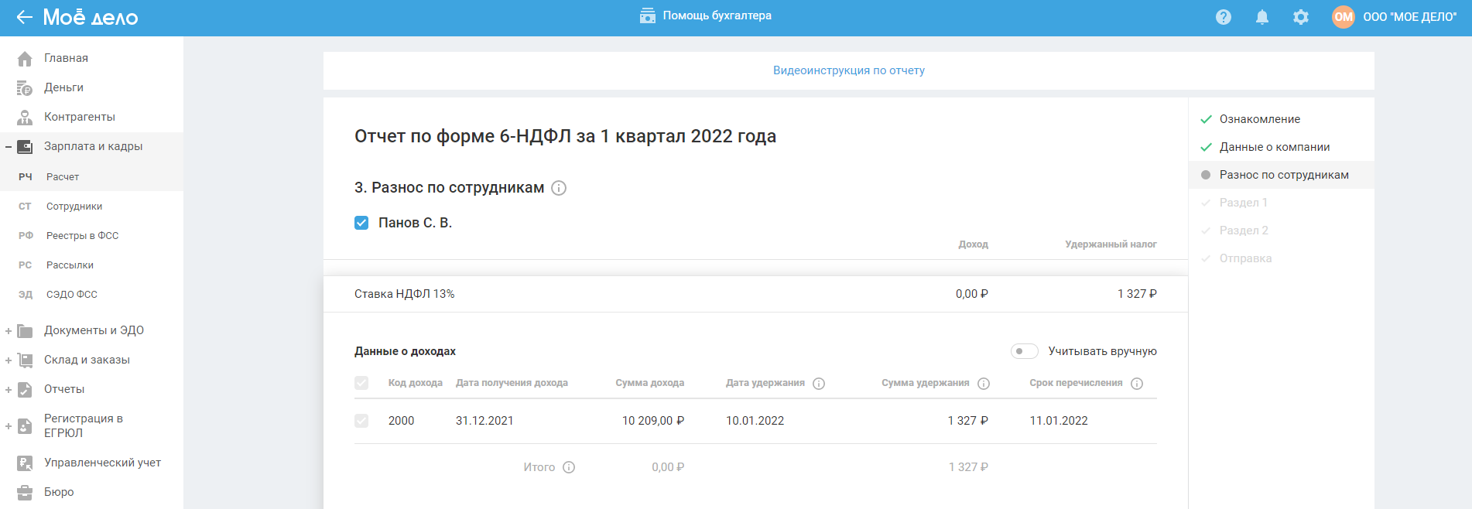The height and width of the screenshot is (509, 1472).
Task: Go to Деньги in the sidebar
Action: (63, 87)
